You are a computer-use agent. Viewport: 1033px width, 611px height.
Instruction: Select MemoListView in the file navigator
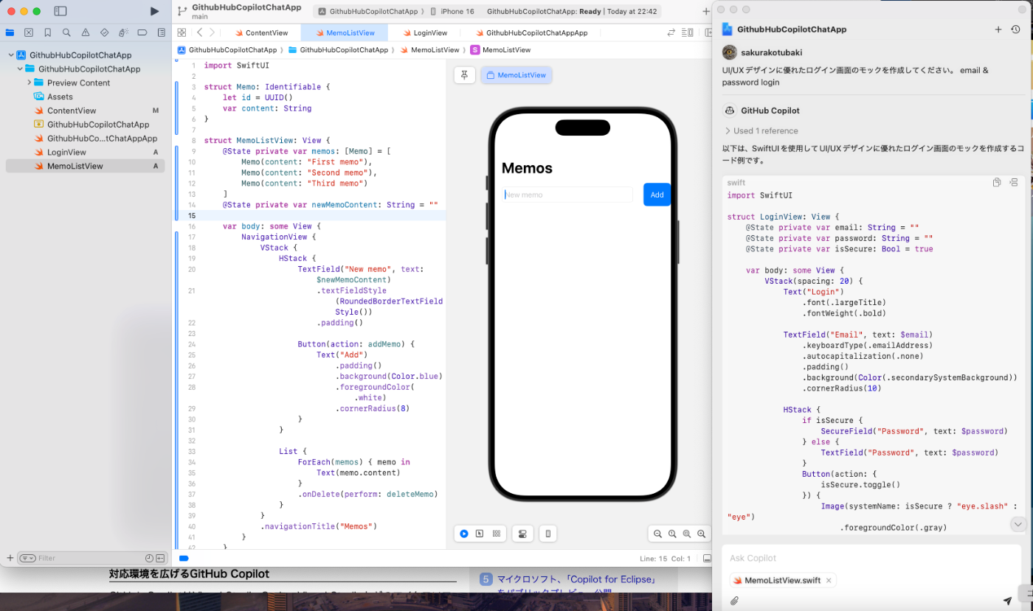(x=85, y=166)
